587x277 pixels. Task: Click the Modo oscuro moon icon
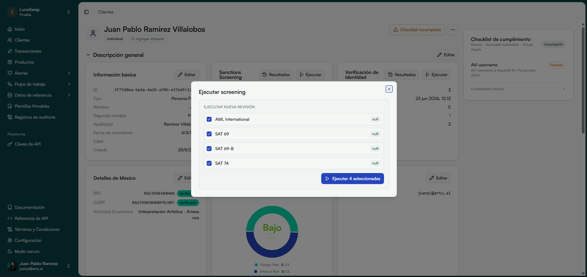10,251
